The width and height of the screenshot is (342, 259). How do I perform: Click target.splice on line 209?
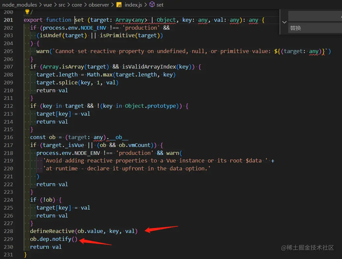click(57, 82)
